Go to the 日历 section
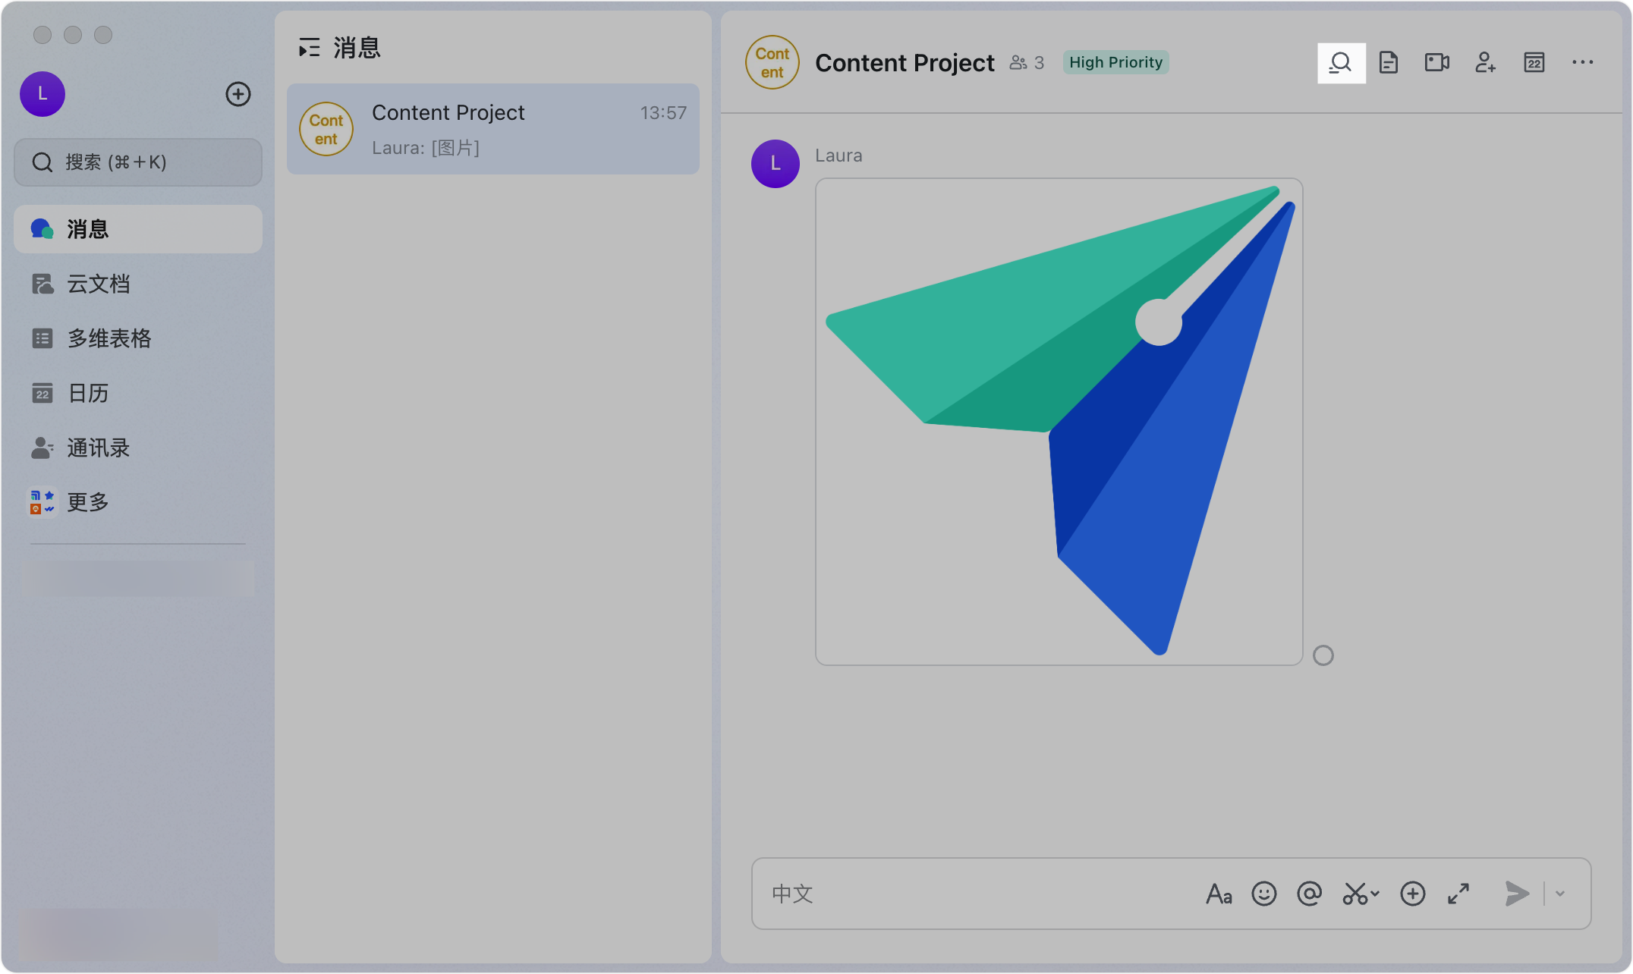Screen dimensions: 1633x974 (87, 393)
